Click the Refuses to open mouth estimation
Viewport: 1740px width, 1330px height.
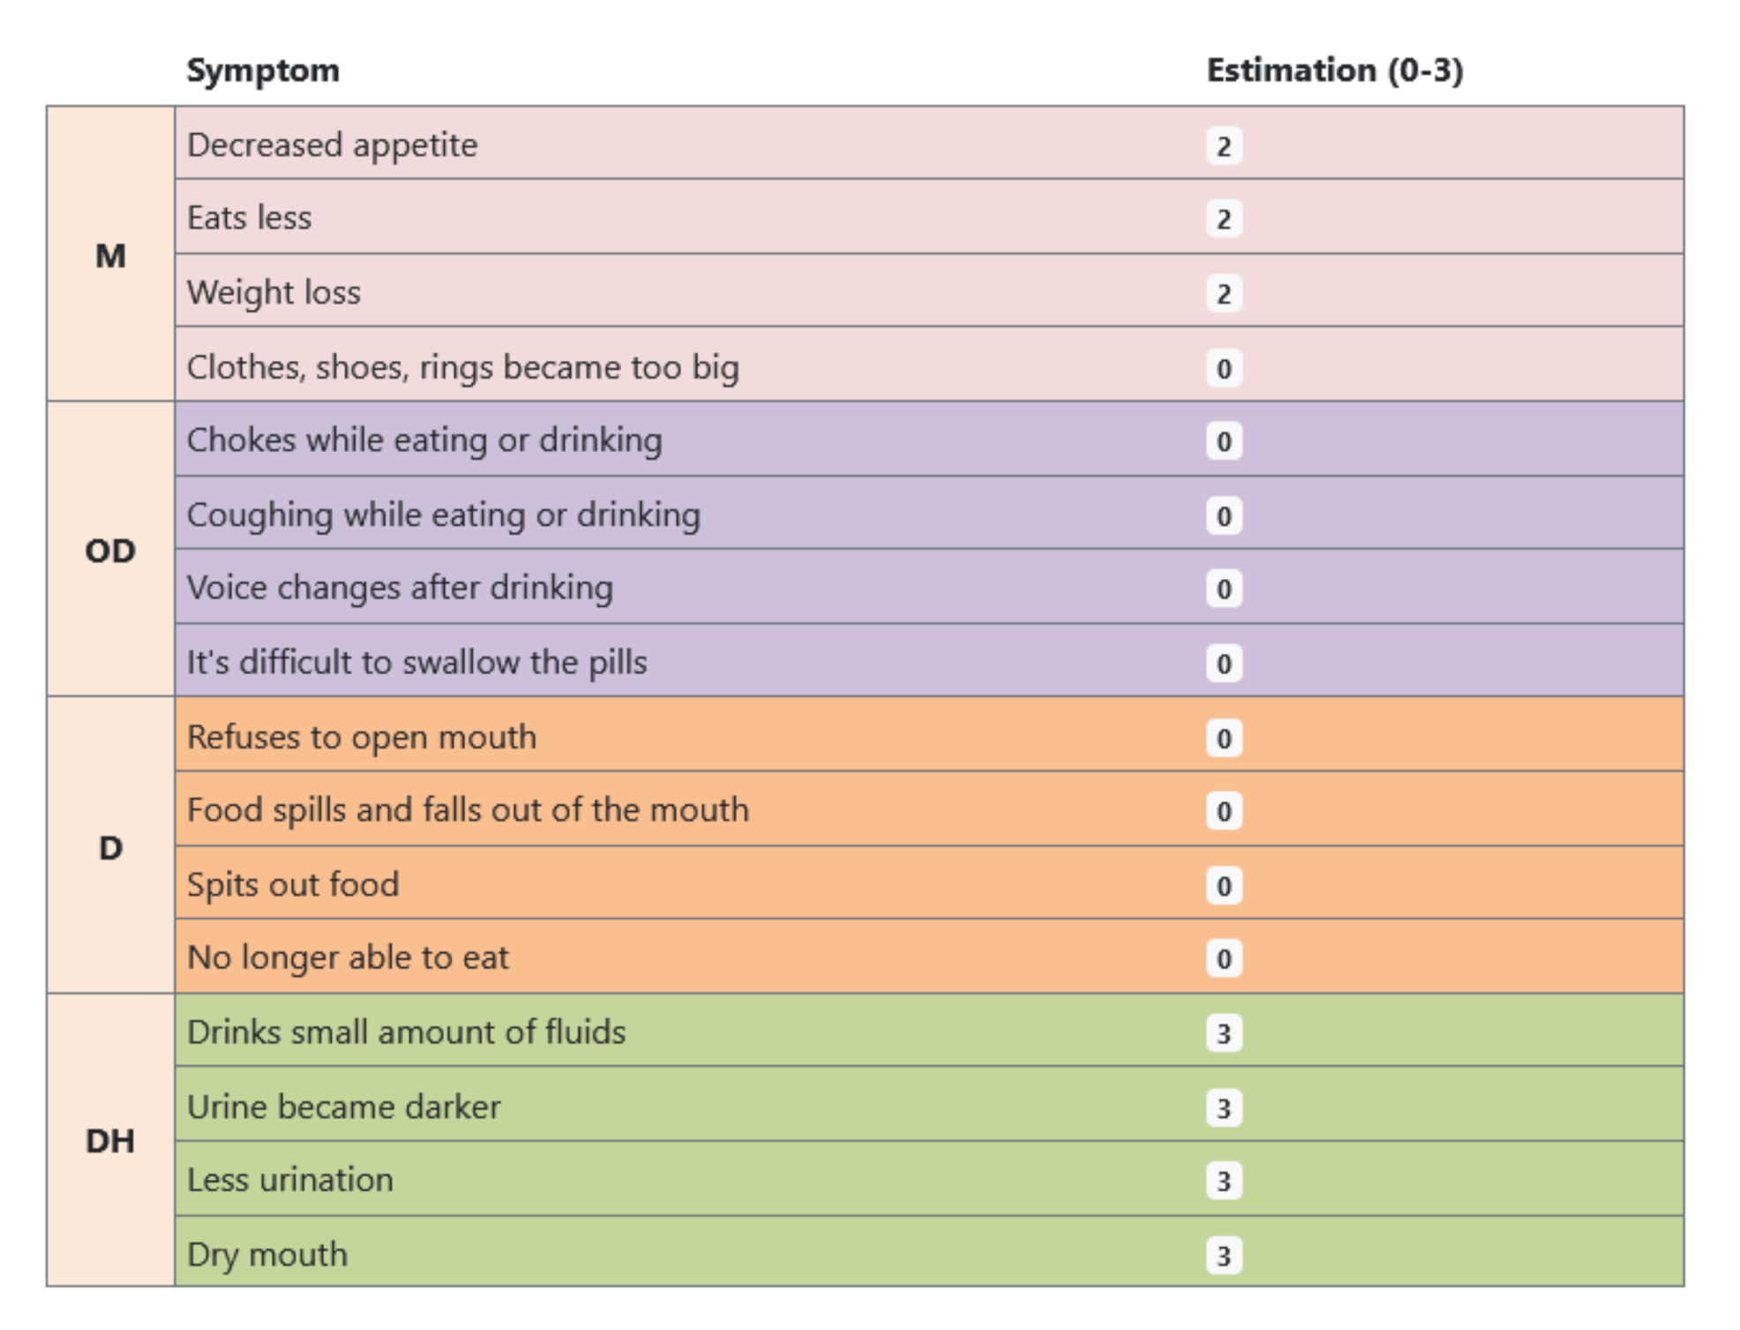pyautogui.click(x=1223, y=738)
